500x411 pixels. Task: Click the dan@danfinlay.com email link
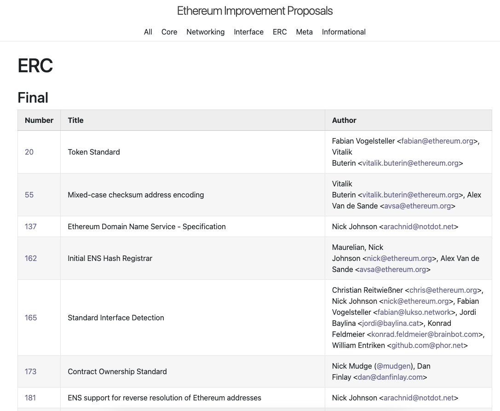[390, 377]
